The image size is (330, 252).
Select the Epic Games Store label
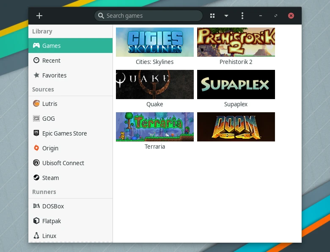(64, 133)
